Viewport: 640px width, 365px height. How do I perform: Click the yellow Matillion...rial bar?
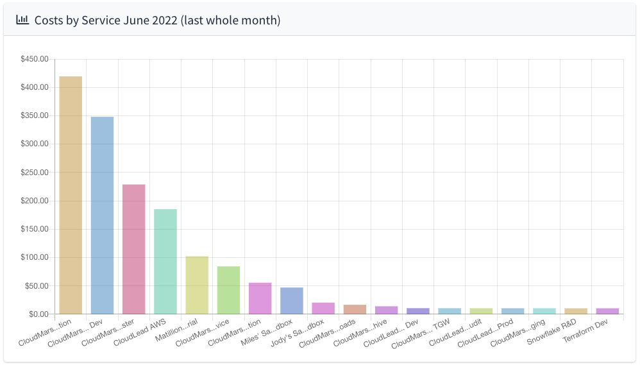[197, 285]
